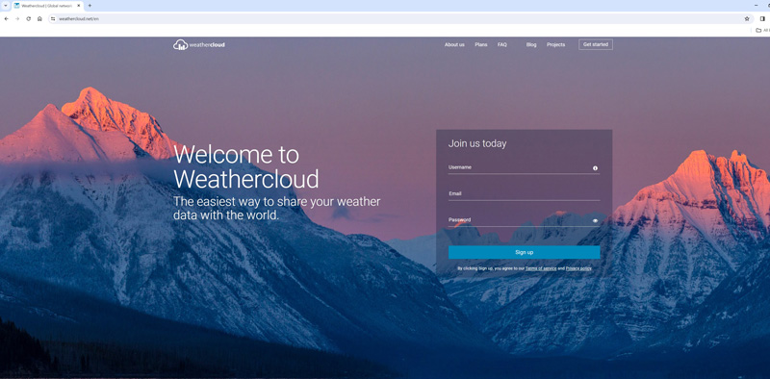Open the Projects page
Image resolution: width=770 pixels, height=379 pixels.
[555, 44]
